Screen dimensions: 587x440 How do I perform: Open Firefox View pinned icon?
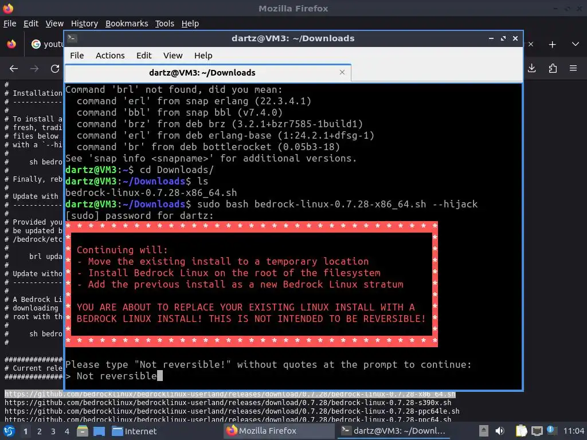11,44
